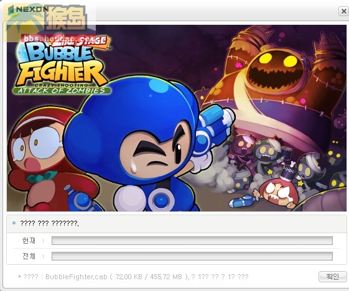Close the Nexon installer window
Viewport: 349px width, 291px height.
coord(343,11)
